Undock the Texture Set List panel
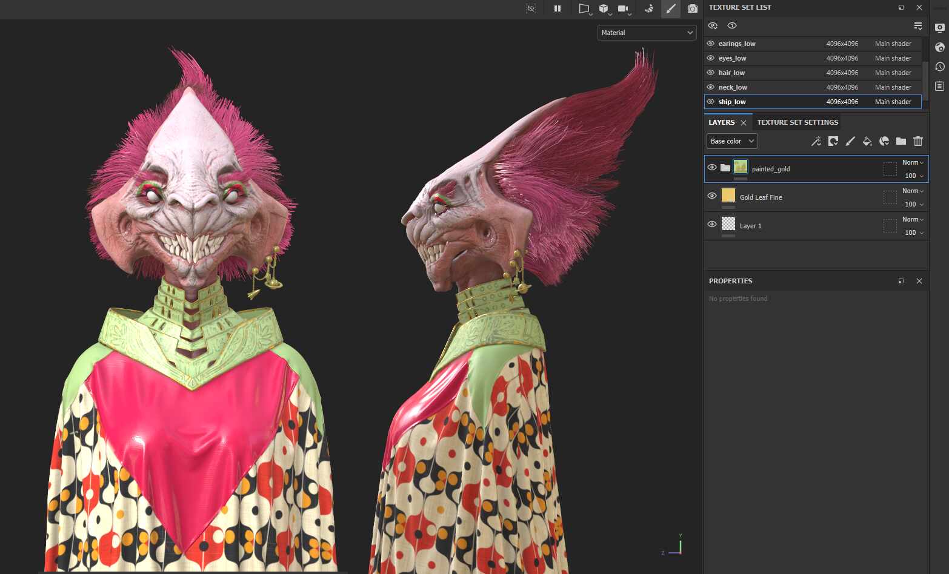Screen dimensions: 949x574 901,7
